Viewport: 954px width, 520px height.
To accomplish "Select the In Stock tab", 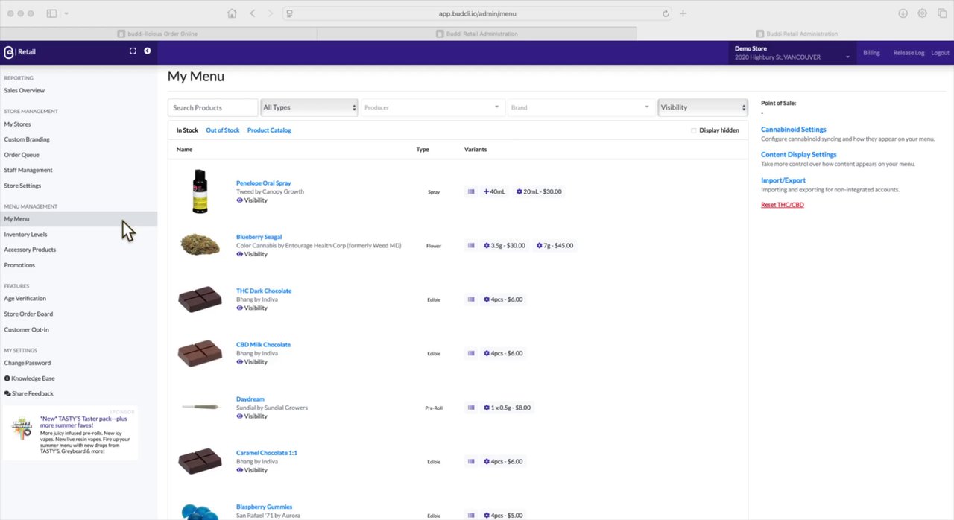I will (187, 130).
